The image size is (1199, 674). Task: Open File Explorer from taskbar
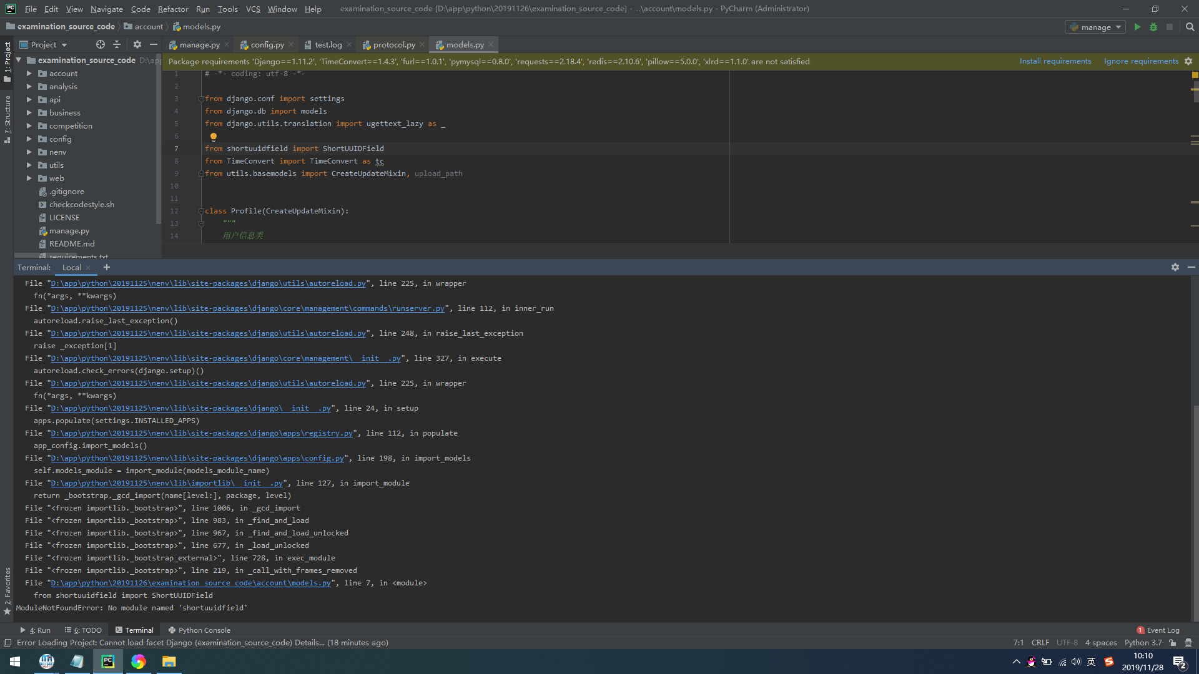(169, 662)
